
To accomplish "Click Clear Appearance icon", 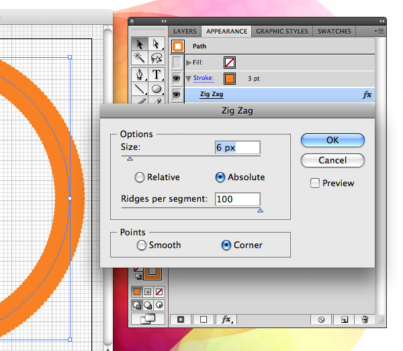I will pos(321,319).
